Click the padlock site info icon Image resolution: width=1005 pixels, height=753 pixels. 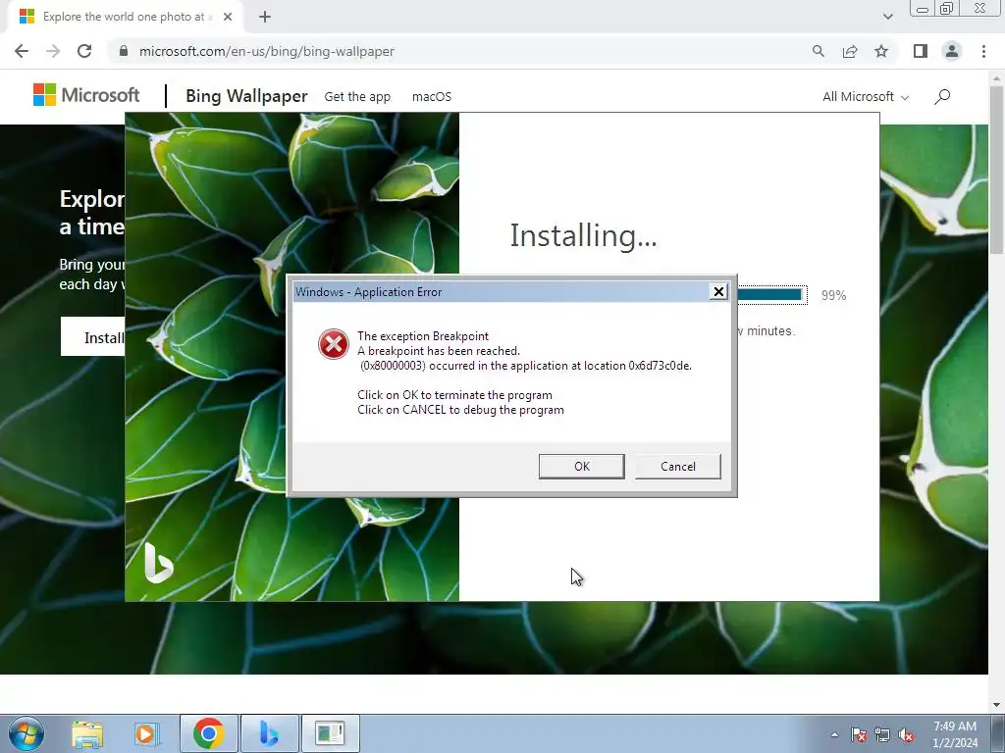pos(124,51)
